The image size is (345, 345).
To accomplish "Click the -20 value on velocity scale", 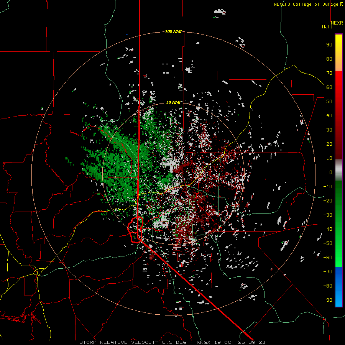I will point(328,200).
